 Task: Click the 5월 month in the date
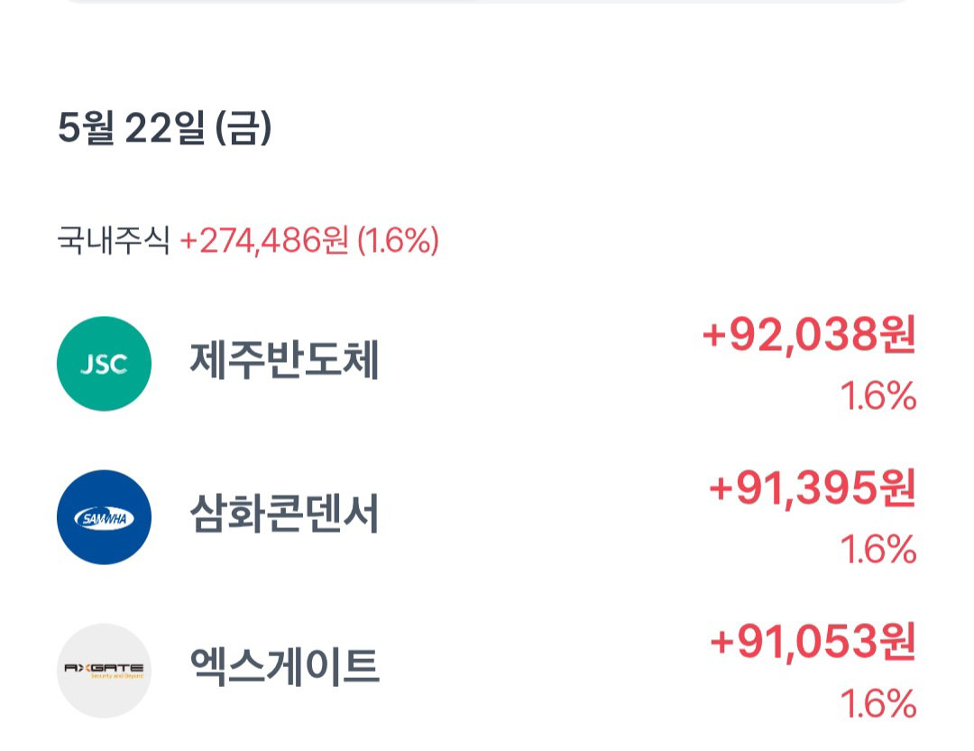point(86,129)
